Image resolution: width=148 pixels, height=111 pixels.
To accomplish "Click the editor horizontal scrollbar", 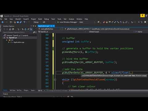I will [x=109, y=90].
